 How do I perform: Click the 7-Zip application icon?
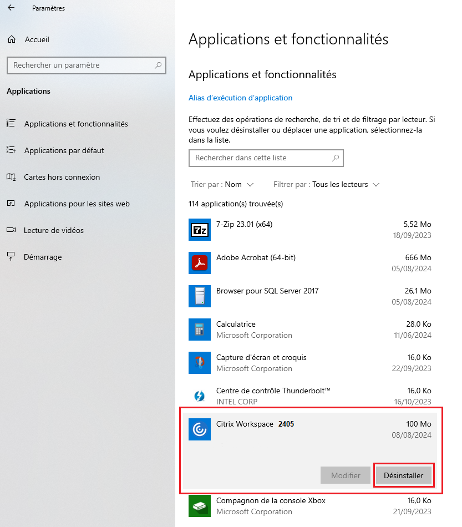(x=200, y=230)
